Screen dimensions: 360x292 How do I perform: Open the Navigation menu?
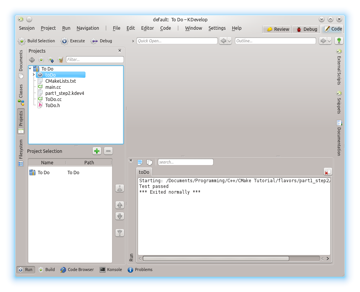point(88,28)
